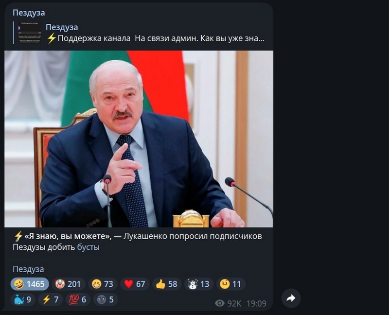Click the 100 points reaction with 6
Screen dimensions: 389x315
click(x=78, y=299)
